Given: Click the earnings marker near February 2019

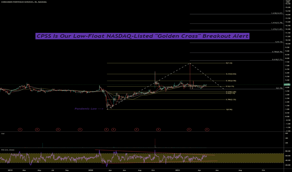Looking at the screenshot, I should (20, 129).
